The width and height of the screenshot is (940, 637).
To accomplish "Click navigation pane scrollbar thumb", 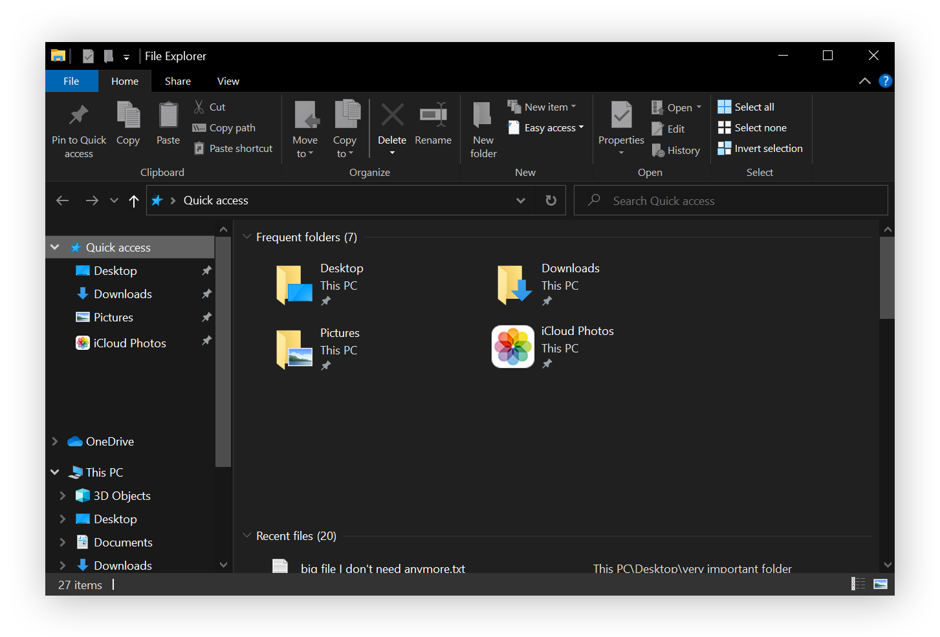I will pos(223,351).
